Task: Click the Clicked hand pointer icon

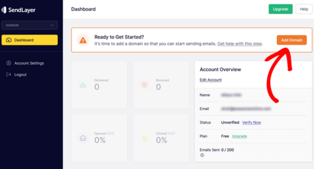Action: pos(145,138)
